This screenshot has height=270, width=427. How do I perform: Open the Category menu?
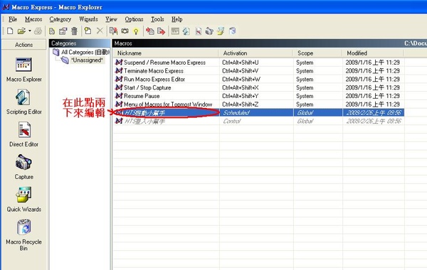tap(60, 19)
